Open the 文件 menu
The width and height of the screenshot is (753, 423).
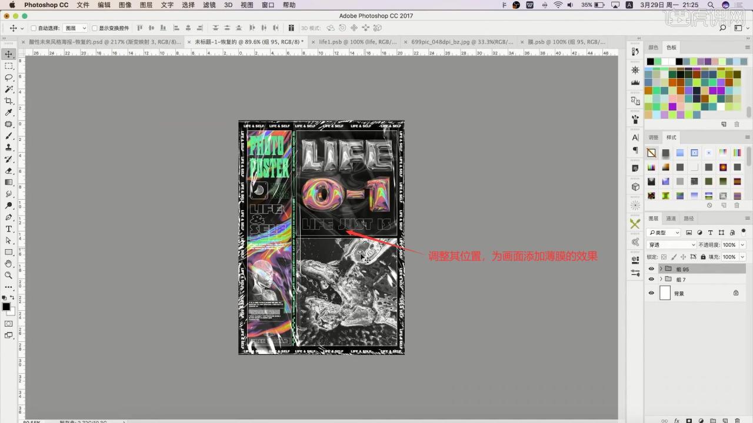pyautogui.click(x=84, y=5)
